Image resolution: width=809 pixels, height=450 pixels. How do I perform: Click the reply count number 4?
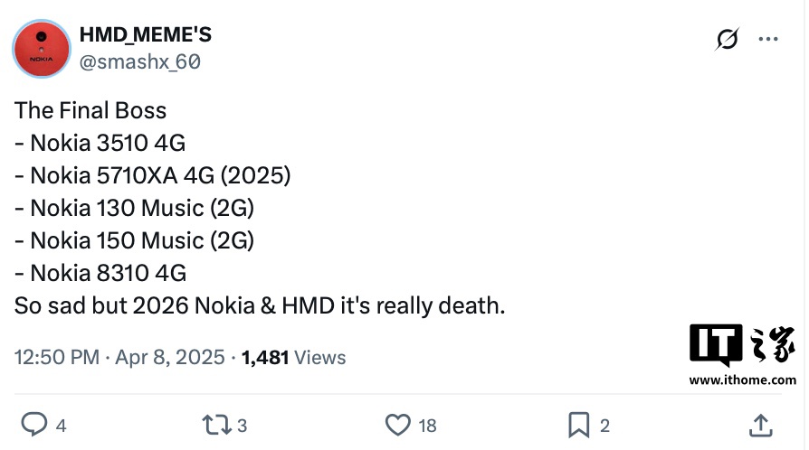[x=61, y=425]
